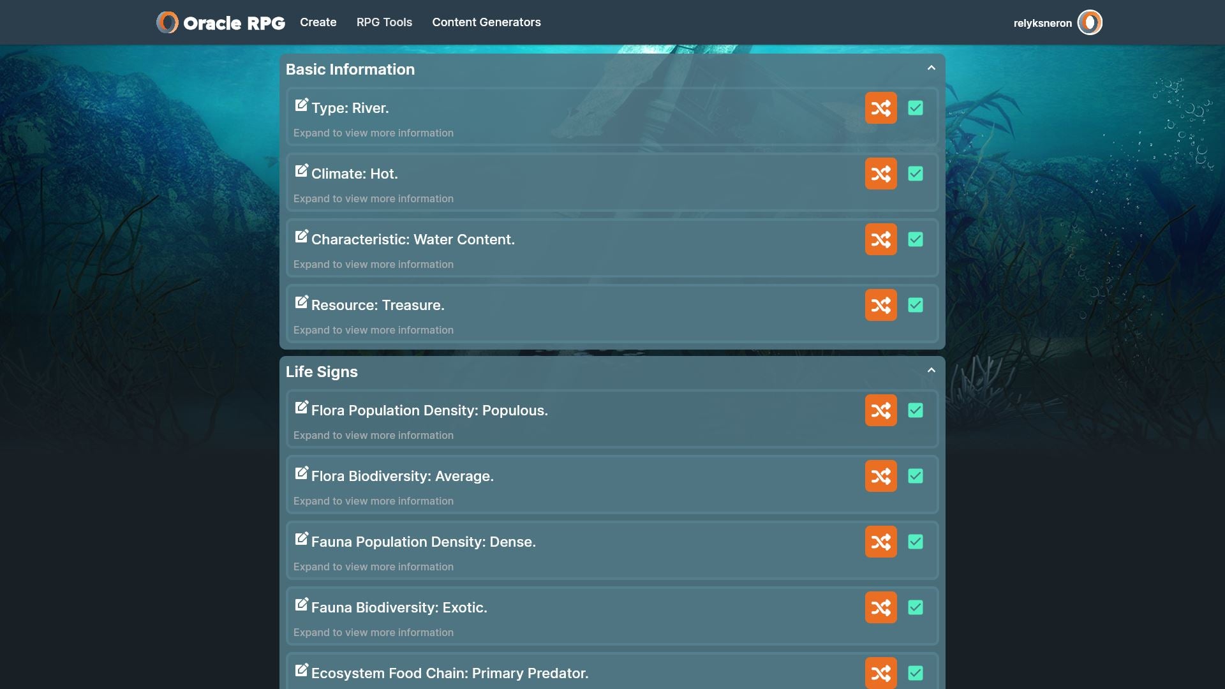The height and width of the screenshot is (689, 1225).
Task: Uncheck the Fauna Population Density checkbox
Action: [915, 542]
